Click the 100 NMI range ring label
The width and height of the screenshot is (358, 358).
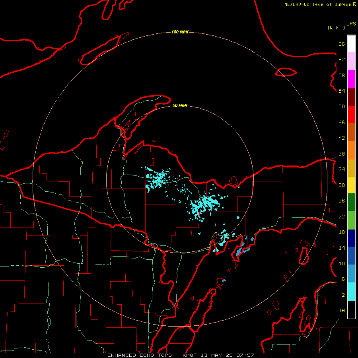coord(180,32)
